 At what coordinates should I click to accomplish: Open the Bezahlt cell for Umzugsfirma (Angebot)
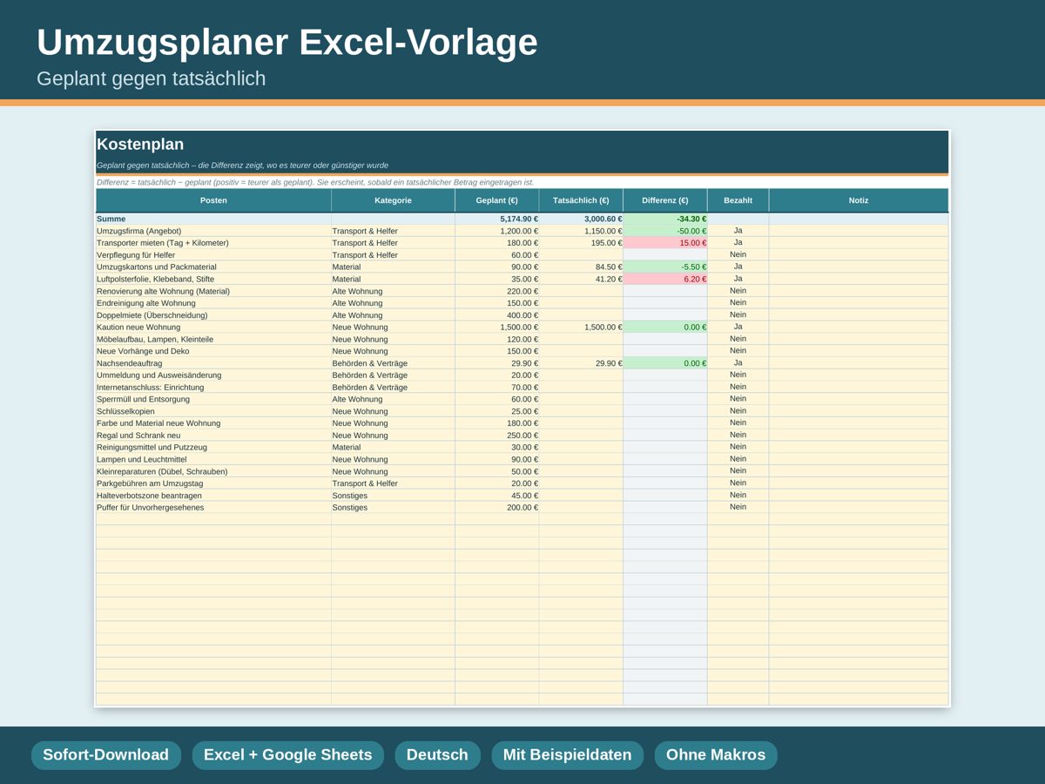738,231
